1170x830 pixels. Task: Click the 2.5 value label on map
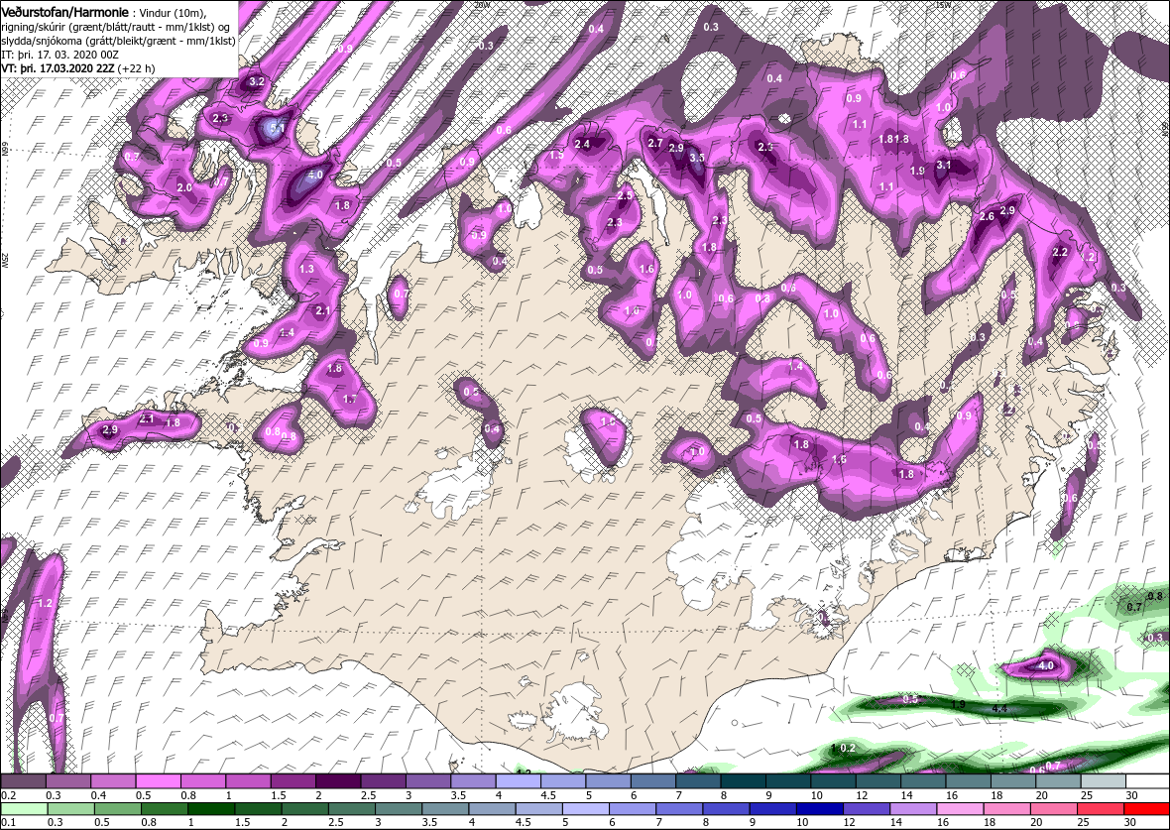point(626,195)
